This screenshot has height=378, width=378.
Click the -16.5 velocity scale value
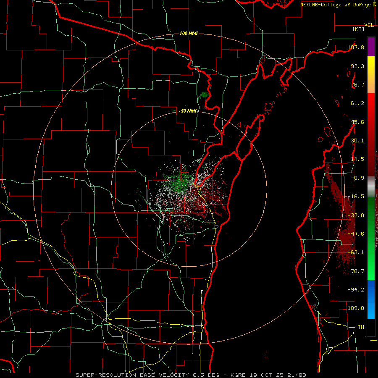[x=356, y=197]
